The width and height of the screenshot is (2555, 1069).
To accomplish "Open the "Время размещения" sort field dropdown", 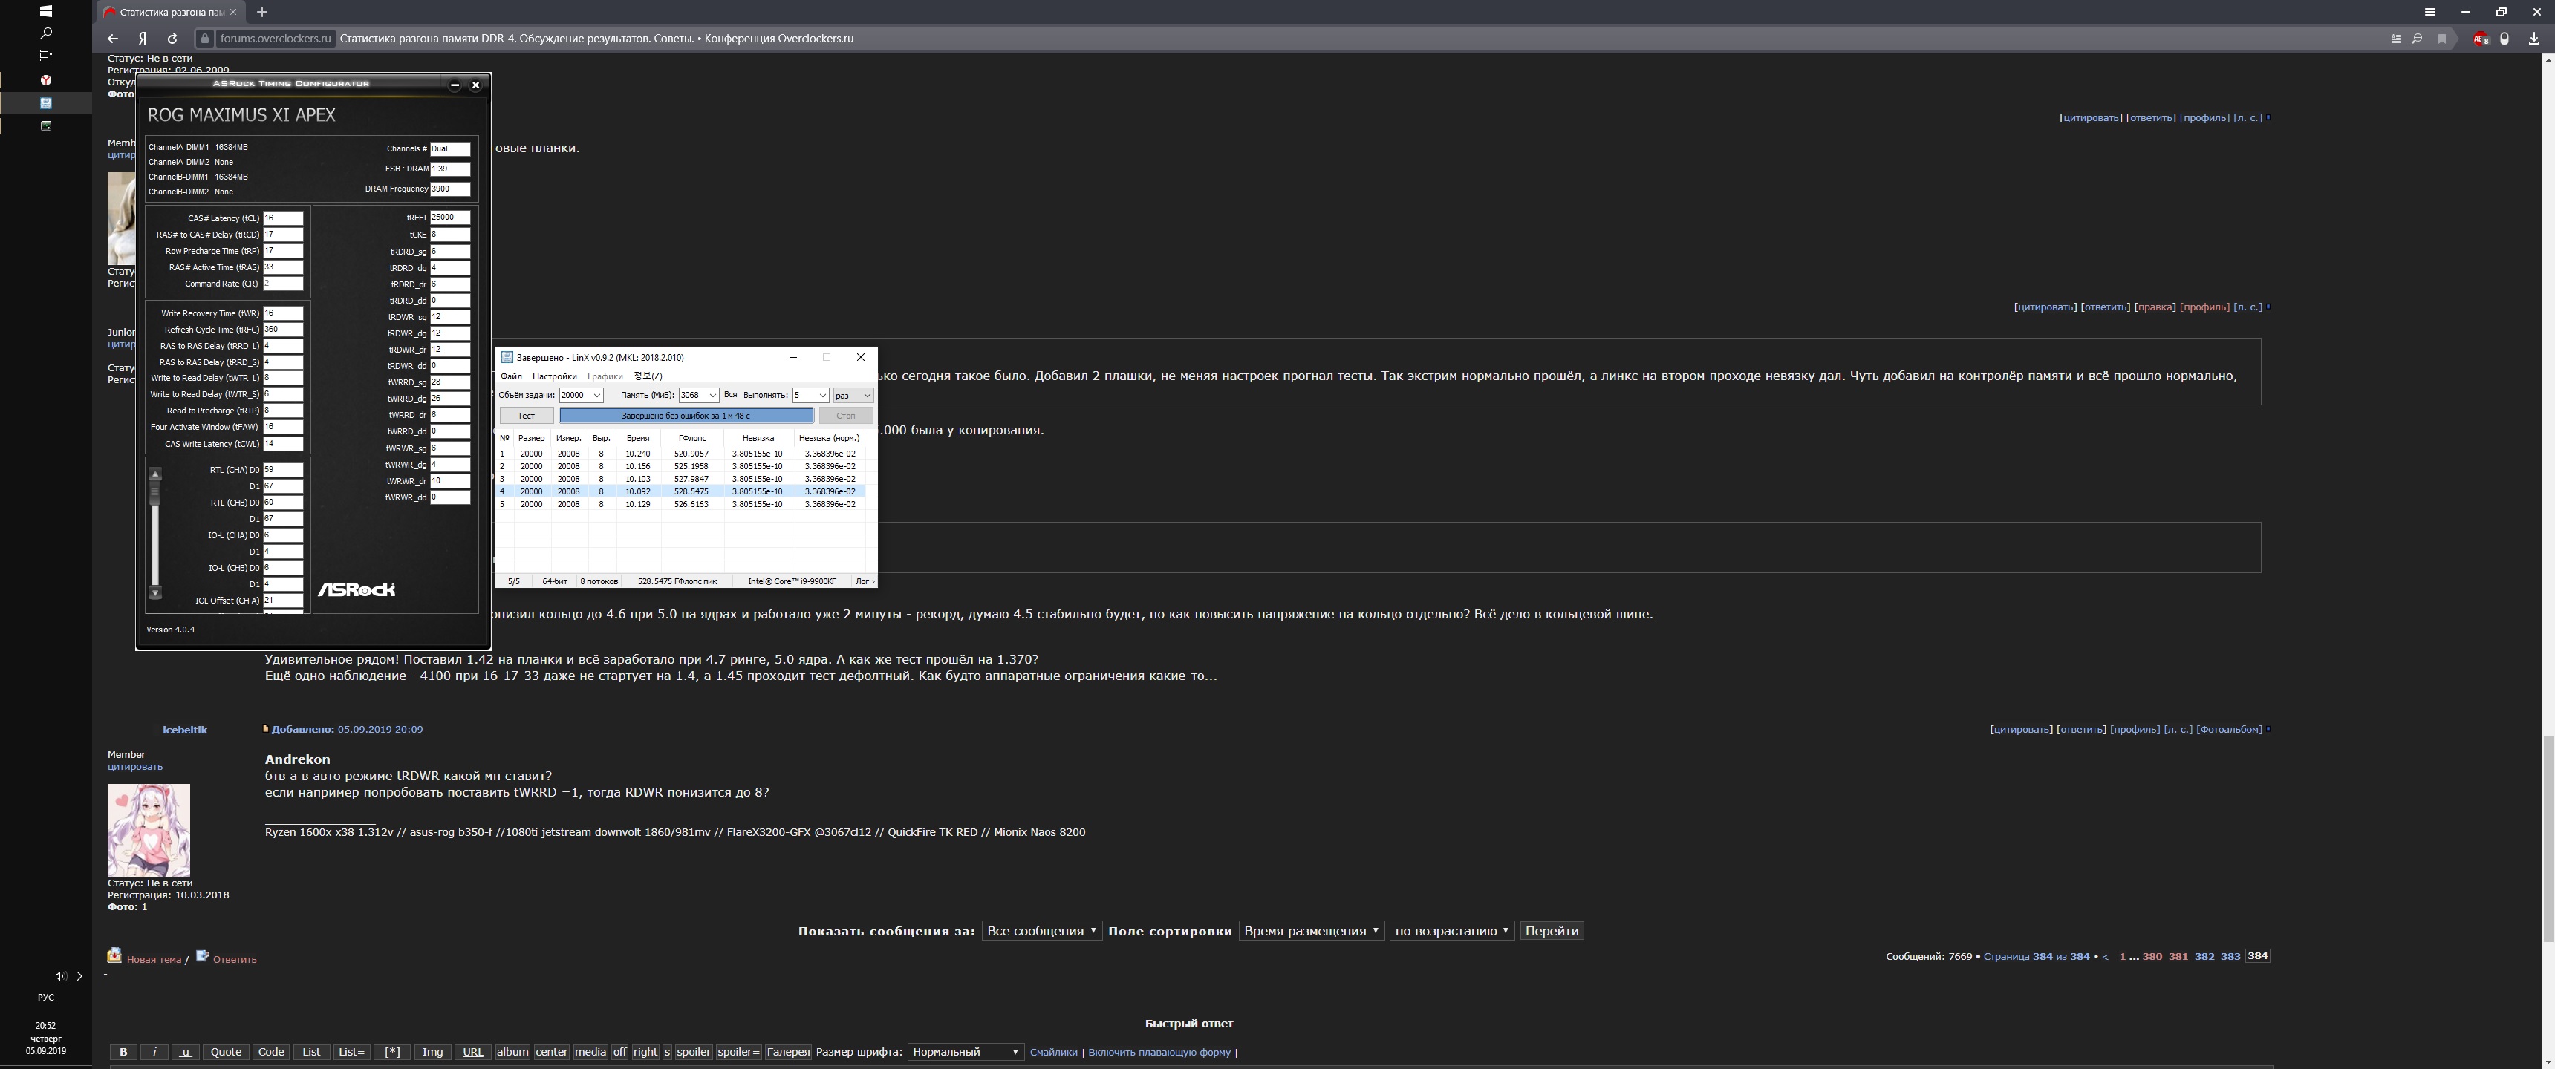I will point(1310,931).
